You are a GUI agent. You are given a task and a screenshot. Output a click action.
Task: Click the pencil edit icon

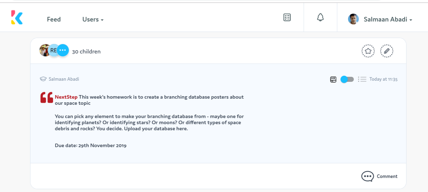386,51
